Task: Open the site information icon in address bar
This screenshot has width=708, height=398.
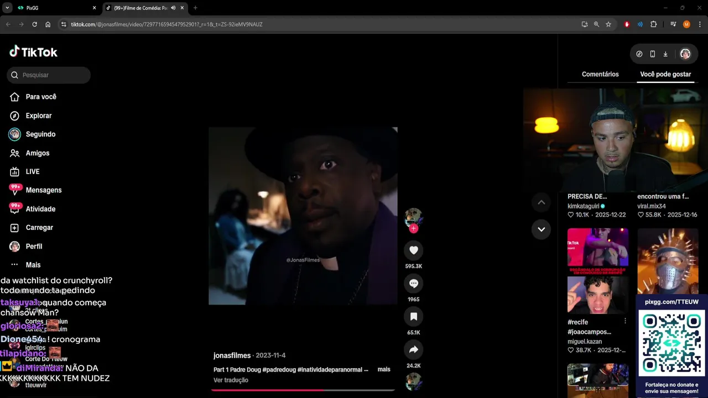Action: click(64, 24)
